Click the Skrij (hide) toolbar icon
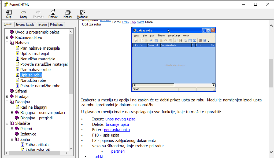Image resolution: width=274 pixels, height=158 pixels. (9, 12)
